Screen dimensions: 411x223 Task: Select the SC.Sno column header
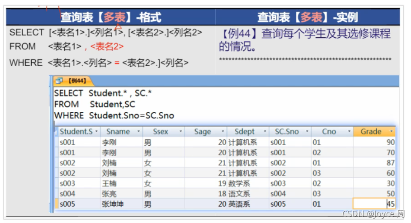[290, 131]
